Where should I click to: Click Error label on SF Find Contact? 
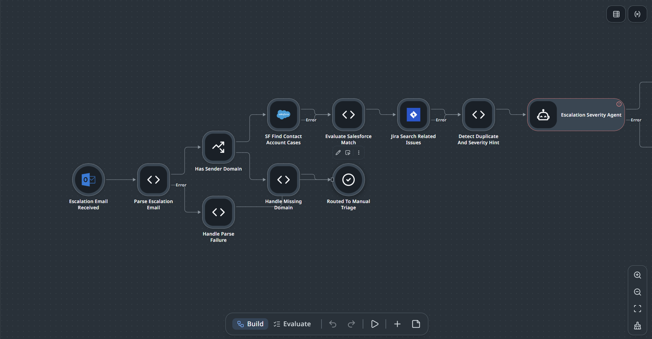tap(311, 120)
